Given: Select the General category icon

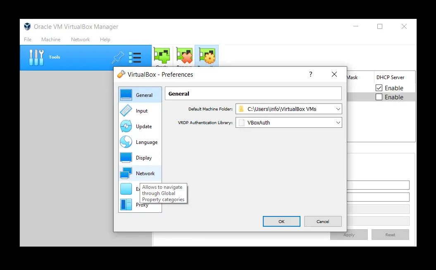Looking at the screenshot, I should 126,95.
